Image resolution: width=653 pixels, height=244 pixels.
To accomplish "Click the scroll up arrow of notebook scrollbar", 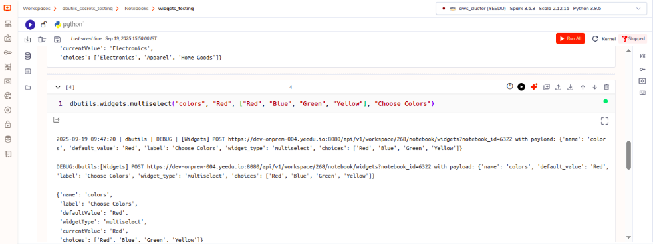I will [x=629, y=50].
